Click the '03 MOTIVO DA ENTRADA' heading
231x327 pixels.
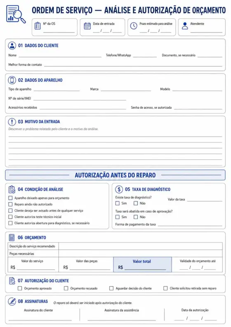coord(39,121)
